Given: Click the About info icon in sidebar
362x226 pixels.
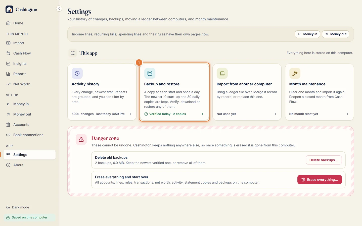Looking at the screenshot, I should point(8,165).
